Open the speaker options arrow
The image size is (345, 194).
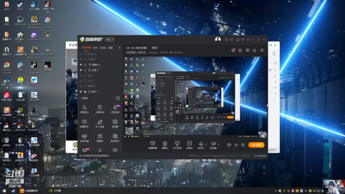[218, 144]
